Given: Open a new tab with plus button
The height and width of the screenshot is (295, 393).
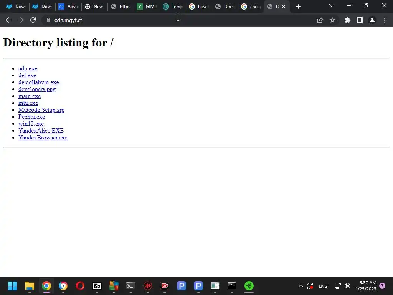Looking at the screenshot, I should pos(298,7).
